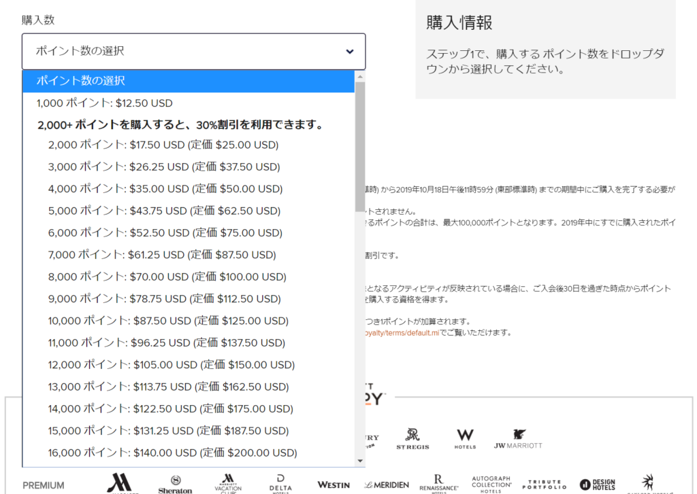
Task: Select the 16,000 ポイント $140.00 option
Action: pos(172,453)
